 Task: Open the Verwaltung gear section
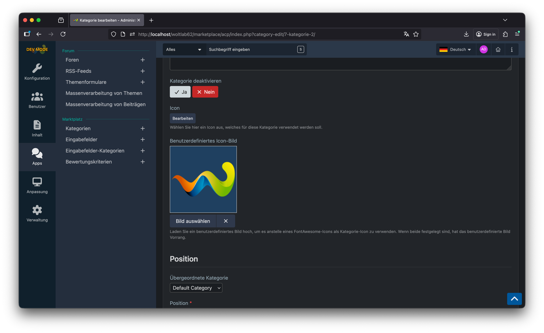(x=37, y=214)
